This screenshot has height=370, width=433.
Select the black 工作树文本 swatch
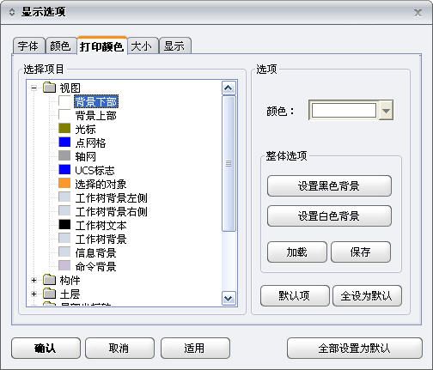coord(64,225)
